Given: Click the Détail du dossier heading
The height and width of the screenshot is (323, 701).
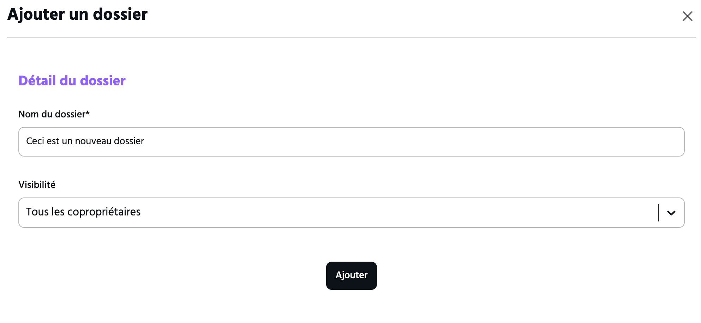Looking at the screenshot, I should coord(72,81).
